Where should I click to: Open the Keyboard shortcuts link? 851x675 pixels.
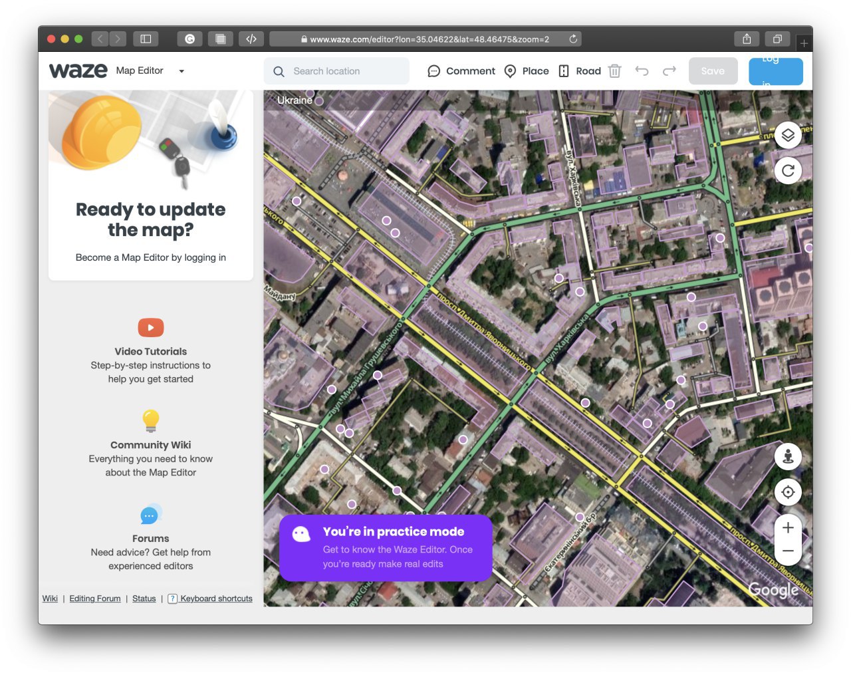[x=210, y=599]
